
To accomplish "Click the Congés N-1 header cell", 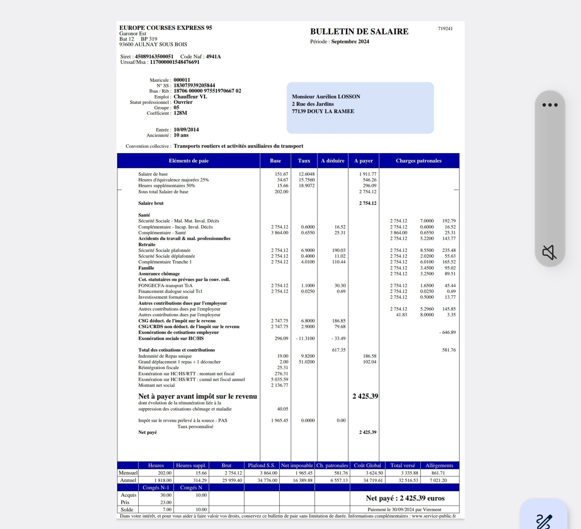I will [156, 487].
